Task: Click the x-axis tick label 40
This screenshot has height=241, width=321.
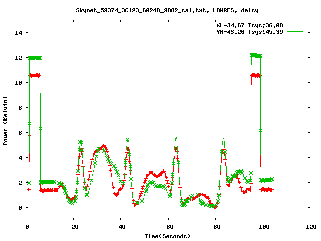Action: (x=122, y=227)
